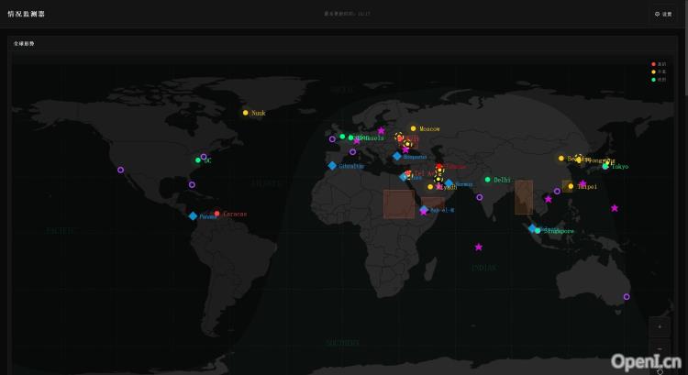Click the Riyadh yellow dot marker

[x=430, y=187]
